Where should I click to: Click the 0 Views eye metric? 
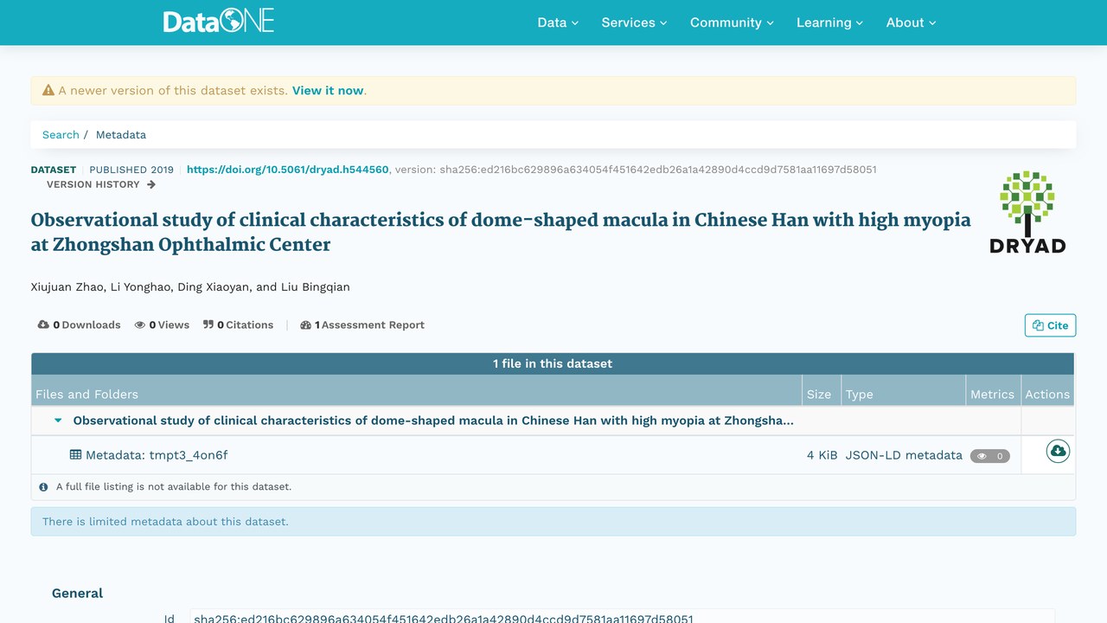tap(162, 324)
